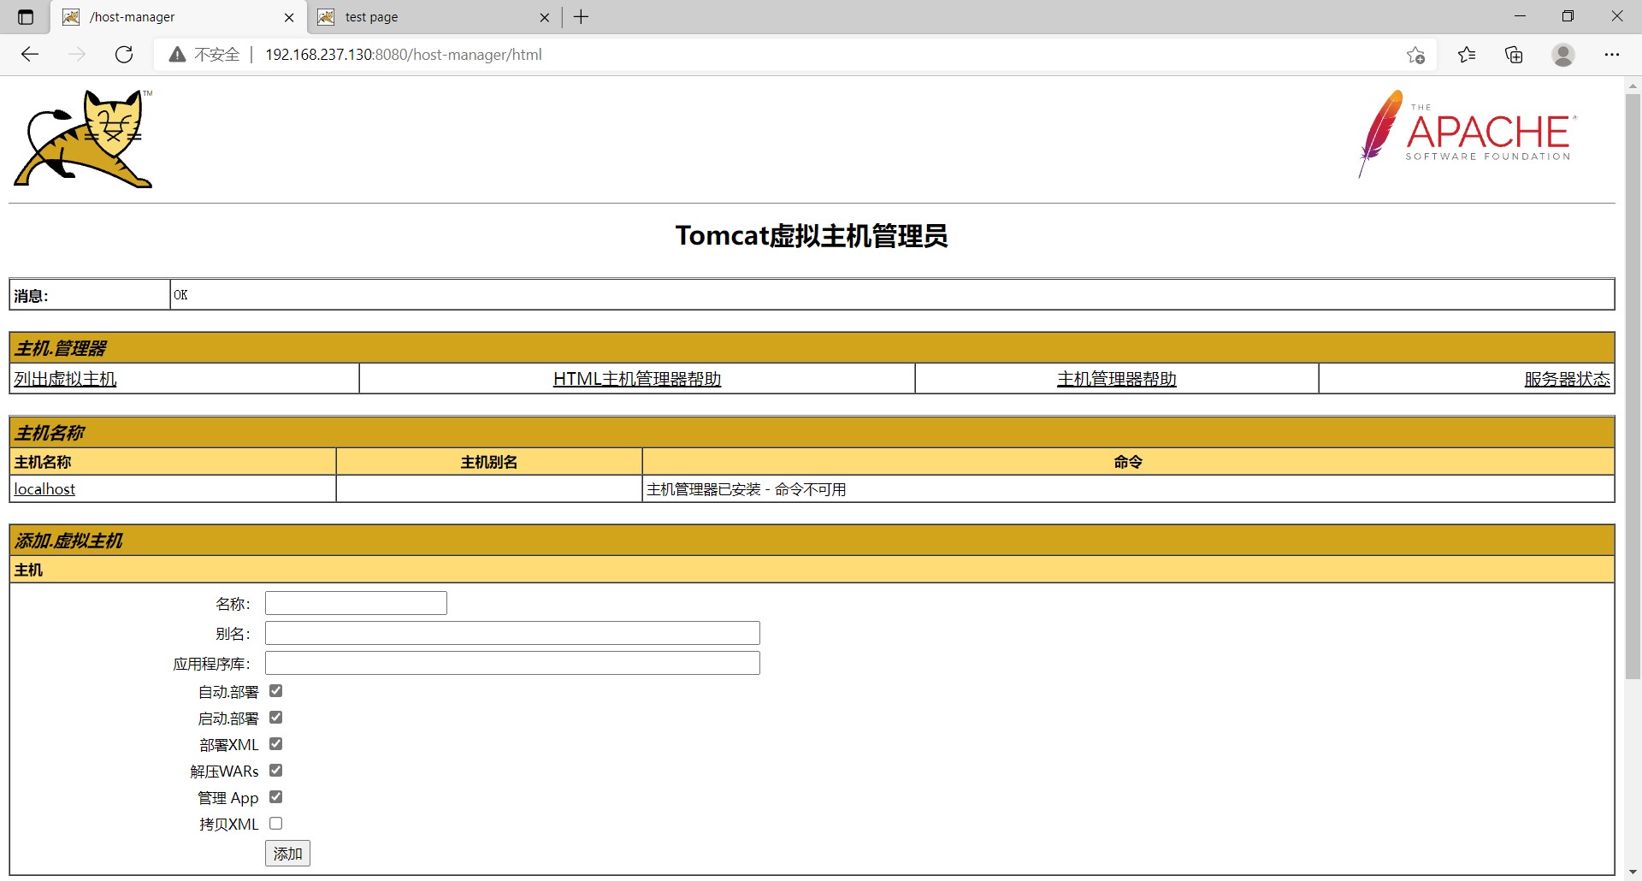
Task: Enable the 拷贝XML checkbox
Action: 275,824
